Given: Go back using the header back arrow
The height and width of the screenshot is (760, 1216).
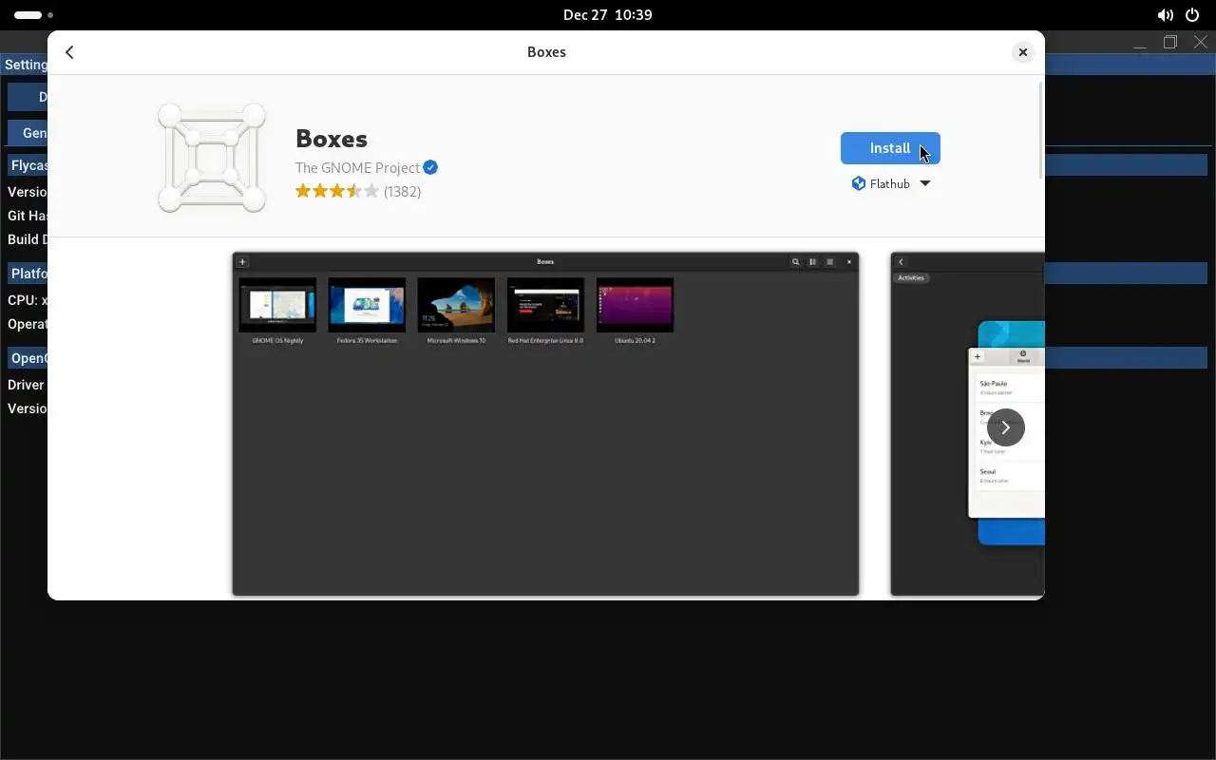Looking at the screenshot, I should point(70,52).
